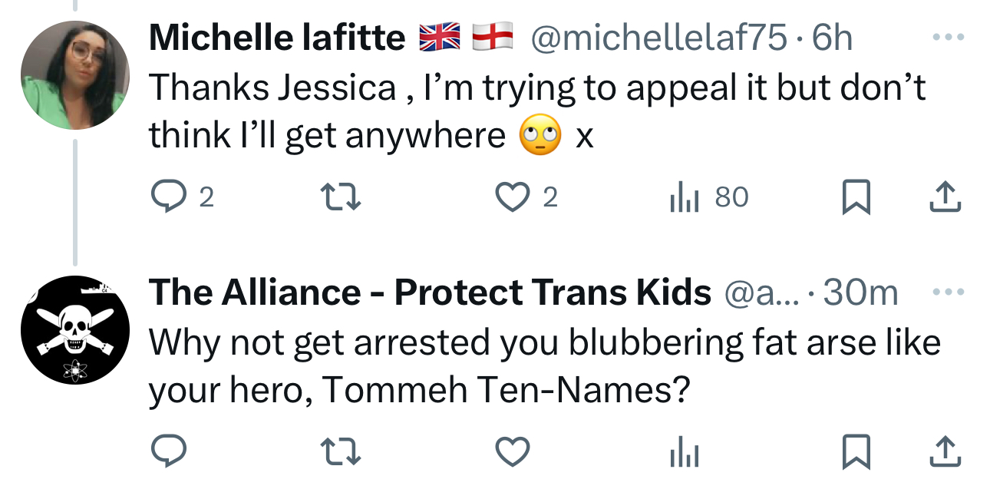This screenshot has width=990, height=499.
Task: Open Michelle lafitte's profile picture
Action: click(74, 75)
